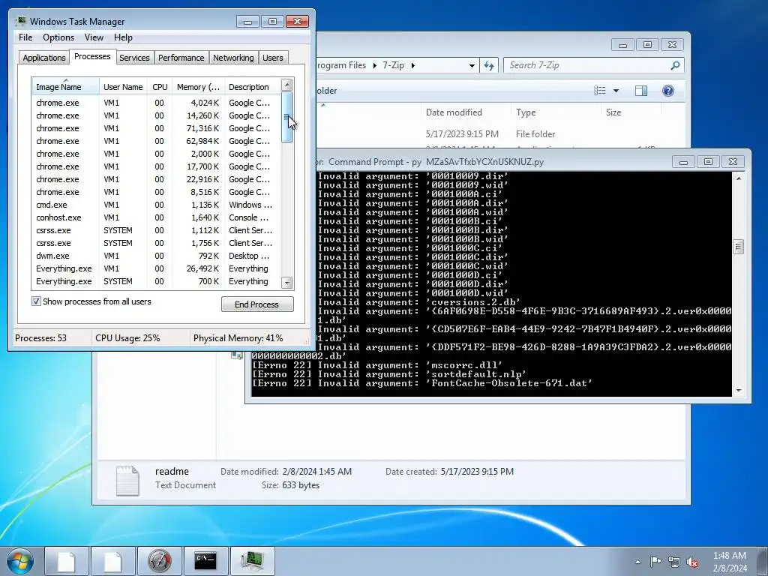The height and width of the screenshot is (576, 768).
Task: Open the View menu in Task Manager
Action: (94, 37)
